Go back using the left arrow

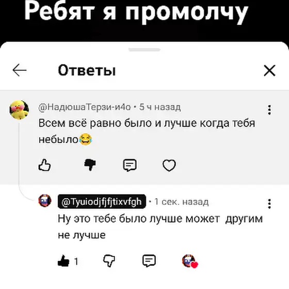pyautogui.click(x=20, y=70)
